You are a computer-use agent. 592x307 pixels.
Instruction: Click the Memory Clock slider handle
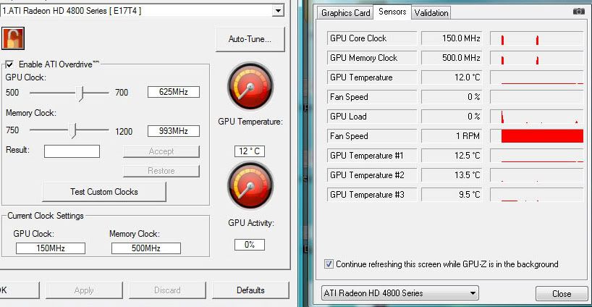73,130
